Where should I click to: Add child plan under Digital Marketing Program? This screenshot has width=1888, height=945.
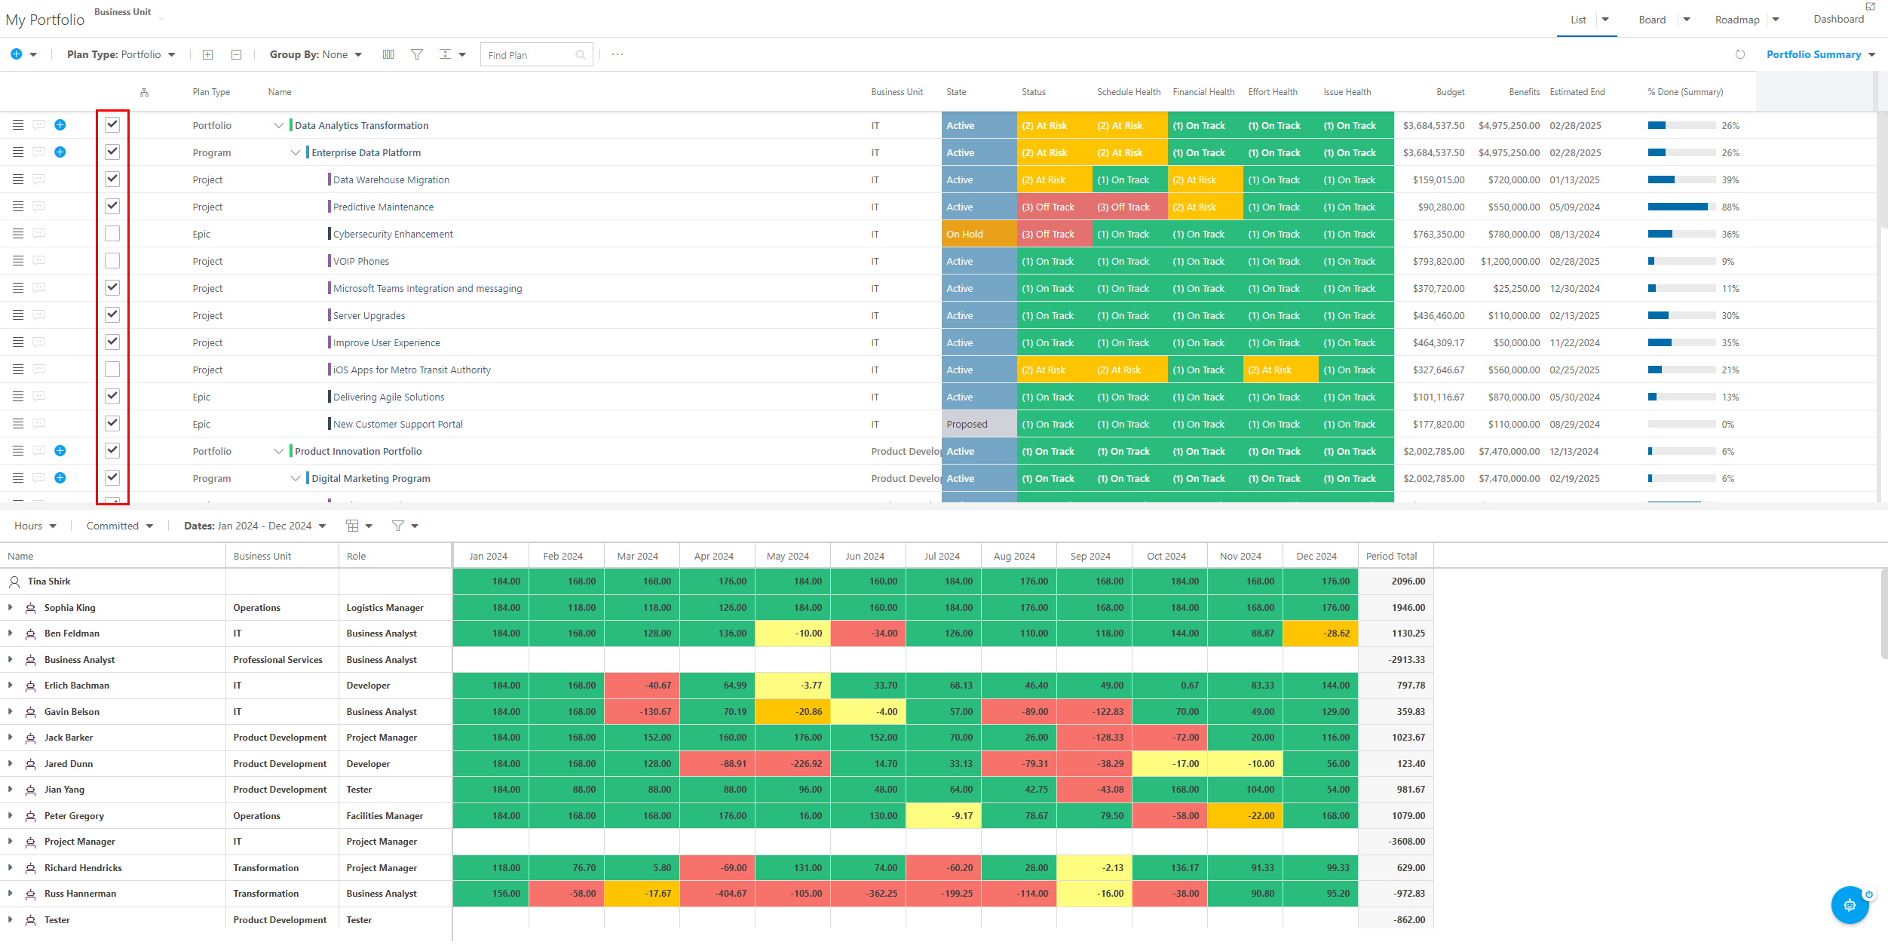(60, 478)
